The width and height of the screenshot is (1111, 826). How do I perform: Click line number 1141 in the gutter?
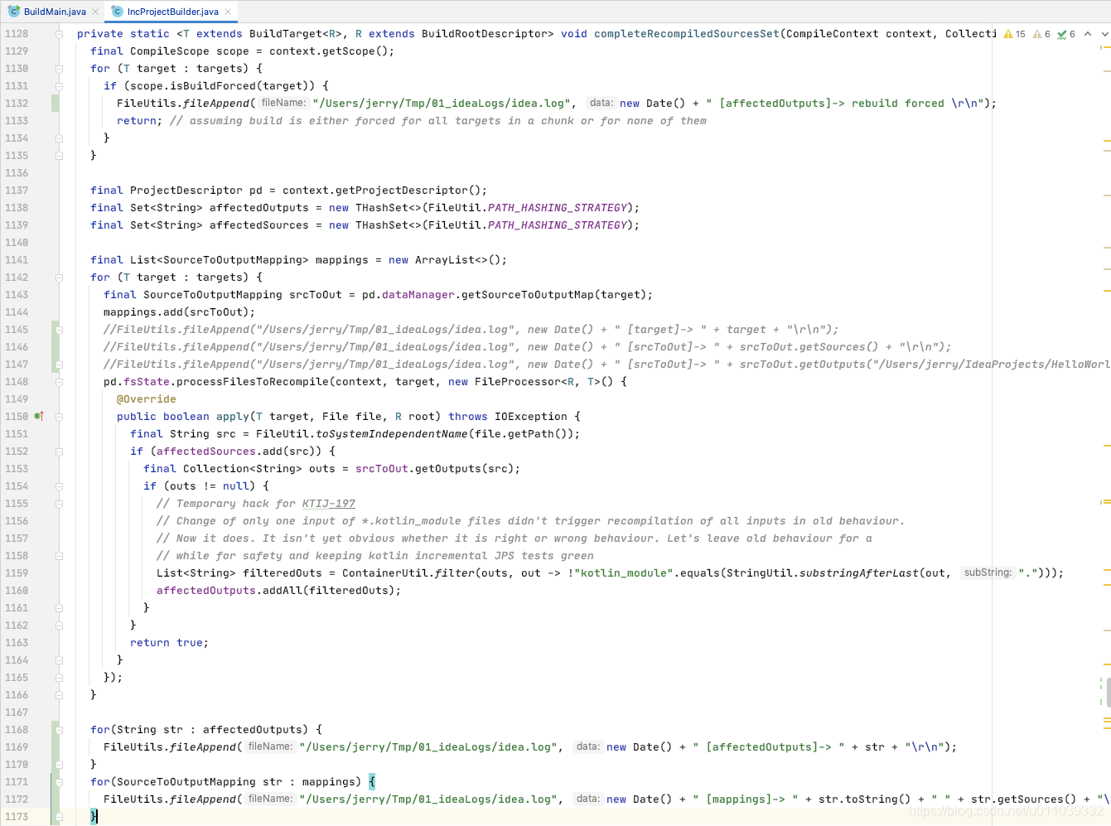click(18, 259)
